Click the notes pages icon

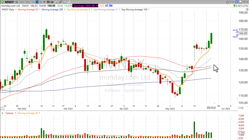65,2
